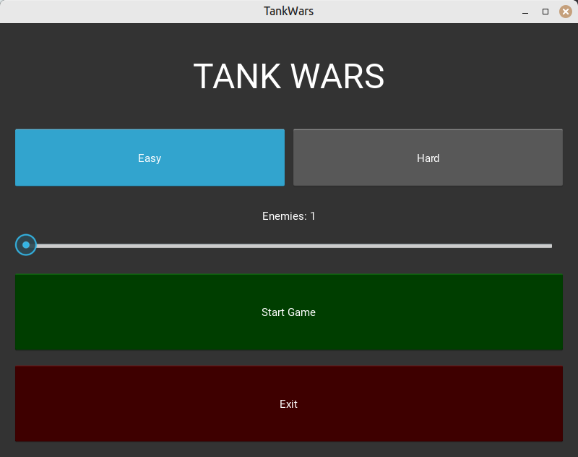
Task: Minimize the TankWars window
Action: (525, 11)
